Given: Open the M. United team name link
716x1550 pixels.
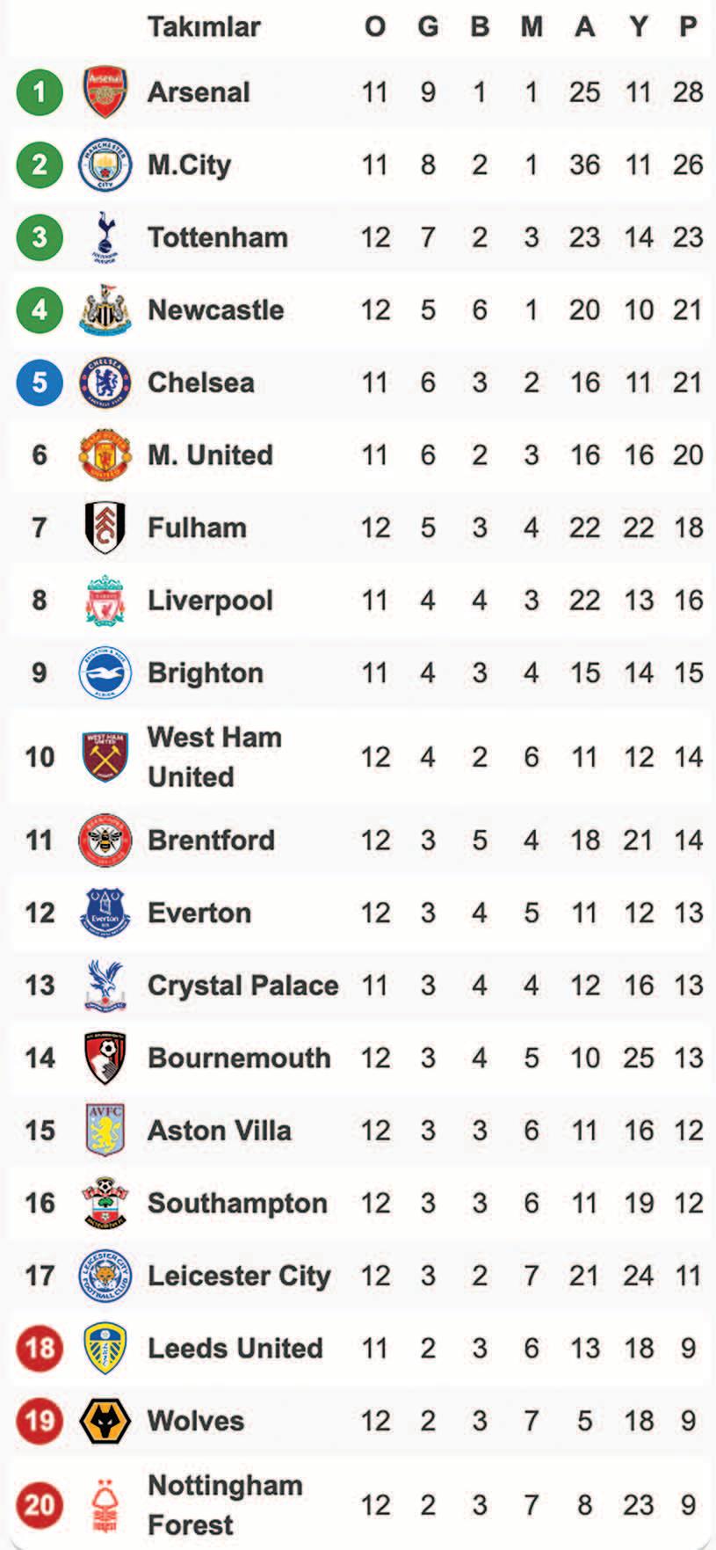Looking at the screenshot, I should [x=210, y=455].
